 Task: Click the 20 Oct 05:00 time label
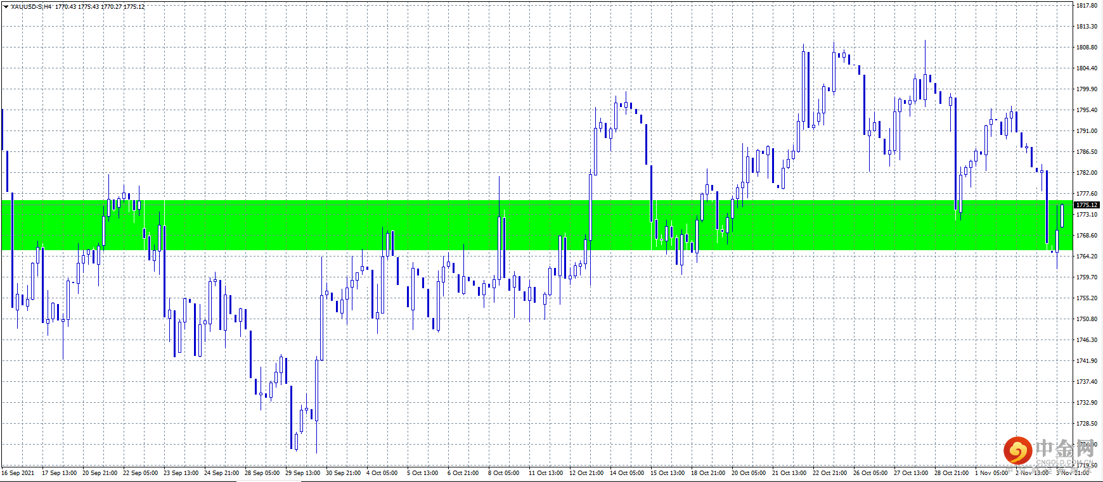pos(749,473)
